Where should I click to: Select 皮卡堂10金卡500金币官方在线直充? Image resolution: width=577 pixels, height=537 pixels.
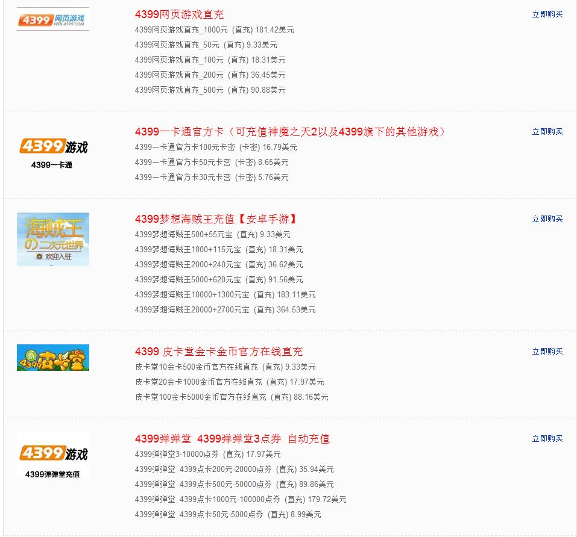point(225,367)
